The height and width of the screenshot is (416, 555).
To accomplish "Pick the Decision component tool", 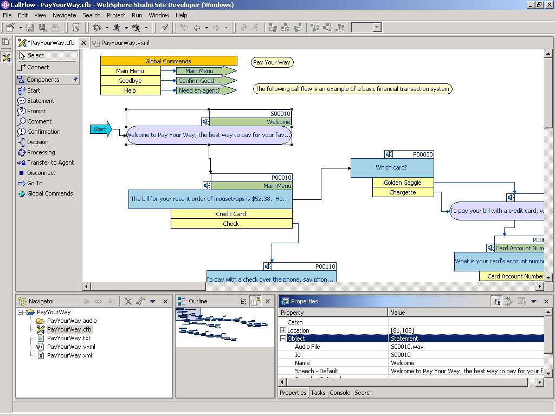I will [37, 142].
